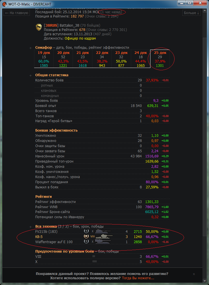This screenshot has height=285, width=209.
Task: Expand the Общая статистика section
Action: [x=31, y=75]
